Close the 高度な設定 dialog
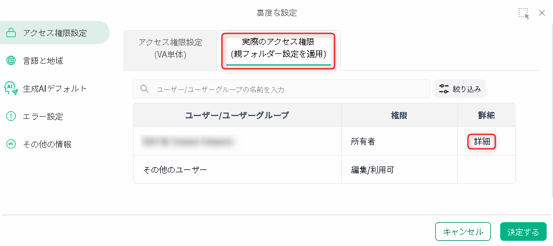The image size is (553, 246). (x=542, y=13)
